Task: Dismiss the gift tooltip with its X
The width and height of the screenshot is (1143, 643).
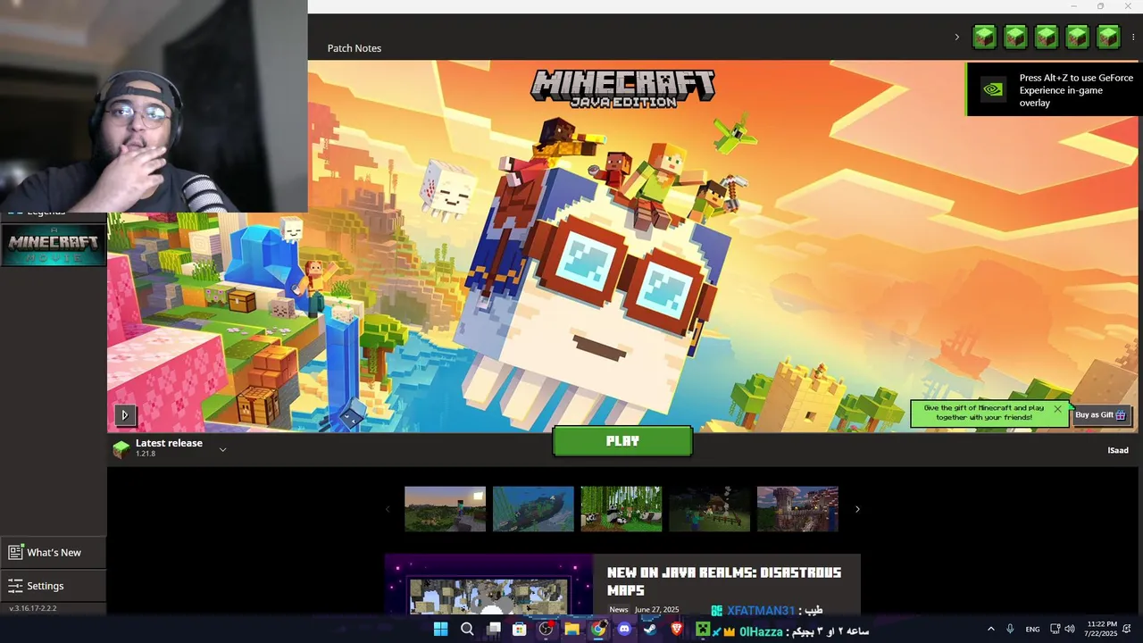Action: (x=1057, y=409)
